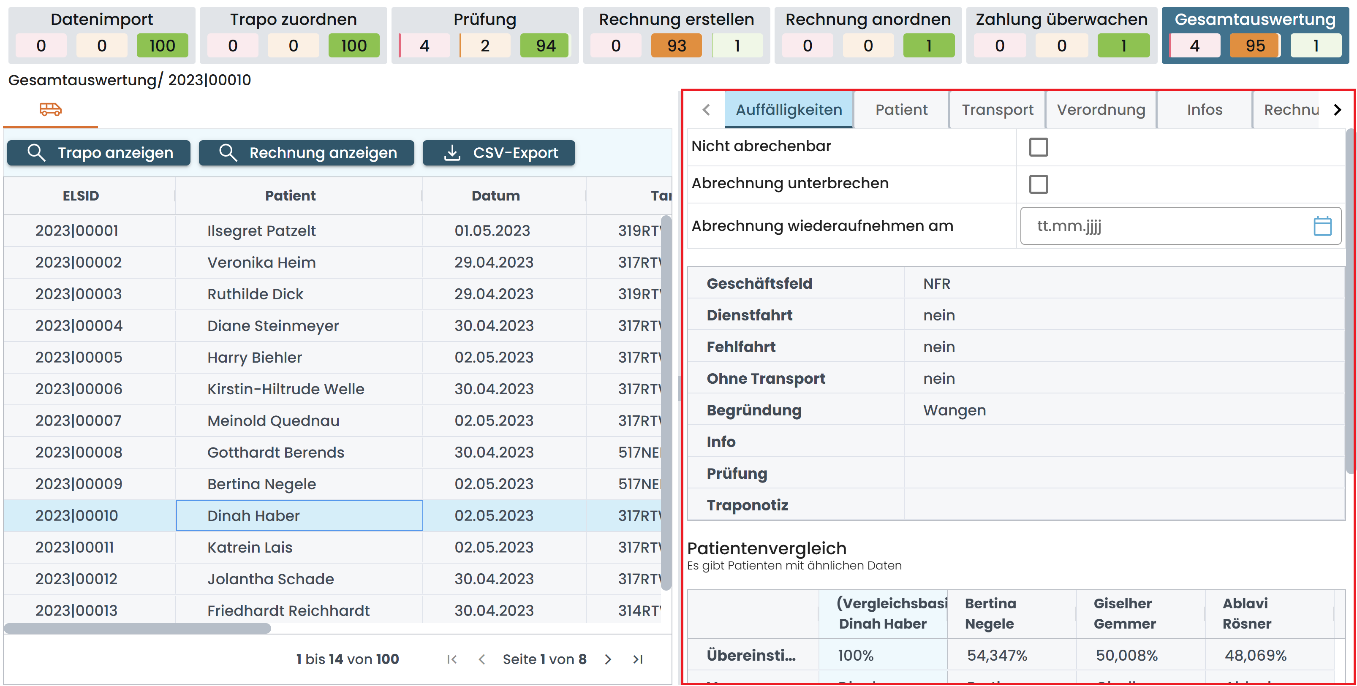Jump to the first table page

click(x=451, y=659)
